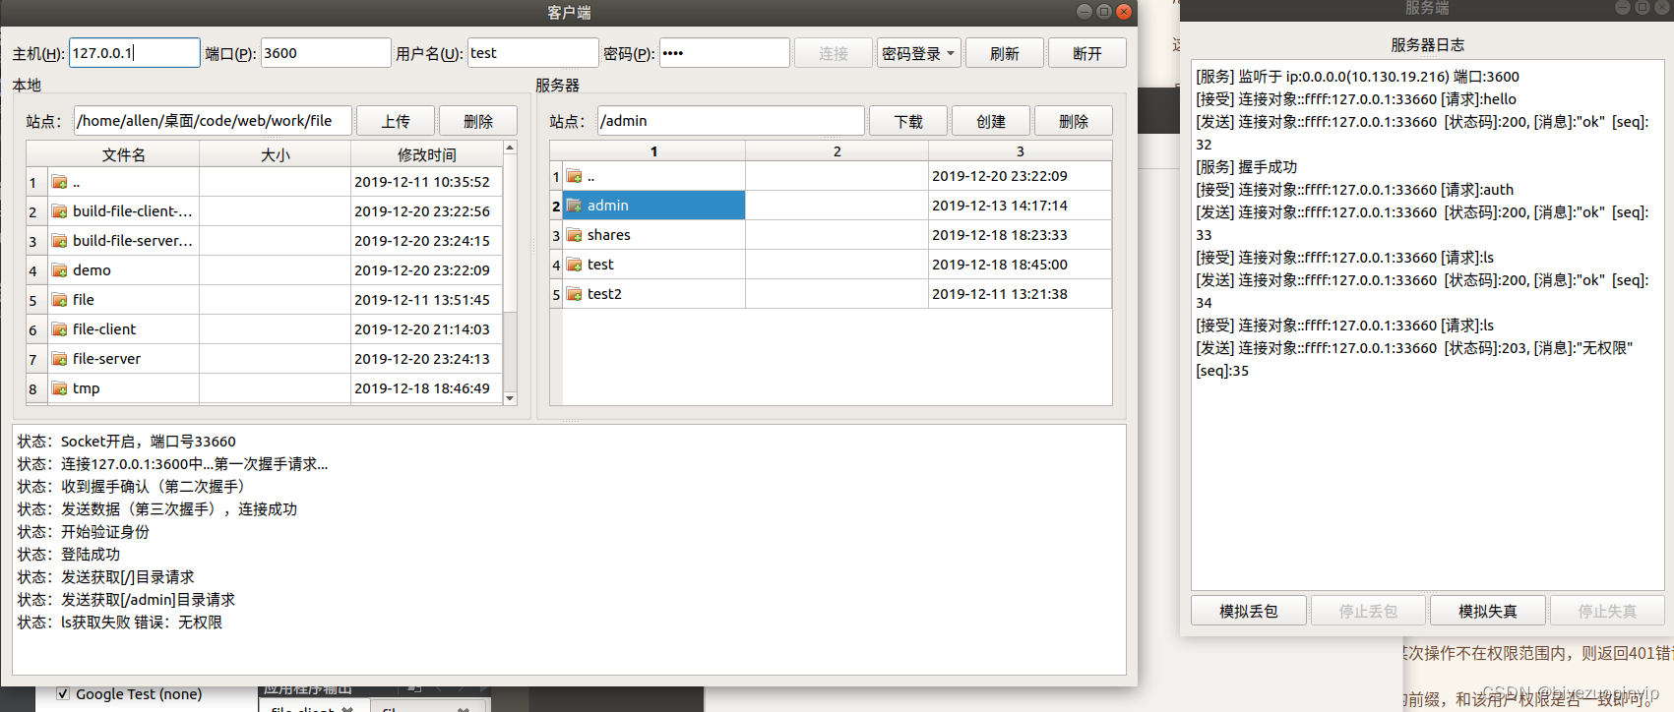This screenshot has height=712, width=1674.
Task: Click folder icon beside tmp
Action: 60,388
